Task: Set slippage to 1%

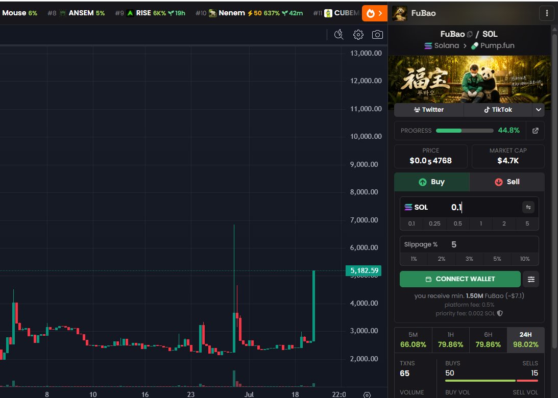Action: click(414, 259)
